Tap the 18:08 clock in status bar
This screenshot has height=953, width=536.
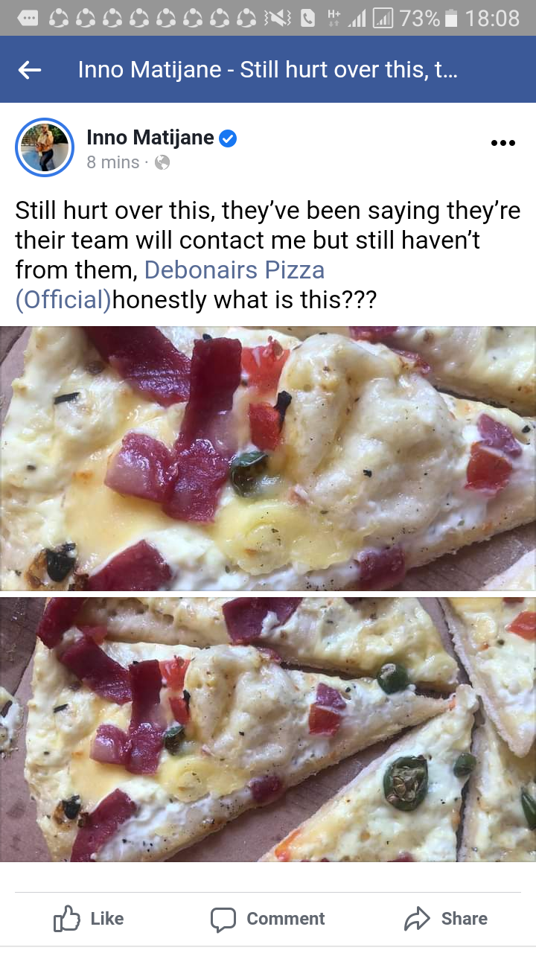[492, 18]
